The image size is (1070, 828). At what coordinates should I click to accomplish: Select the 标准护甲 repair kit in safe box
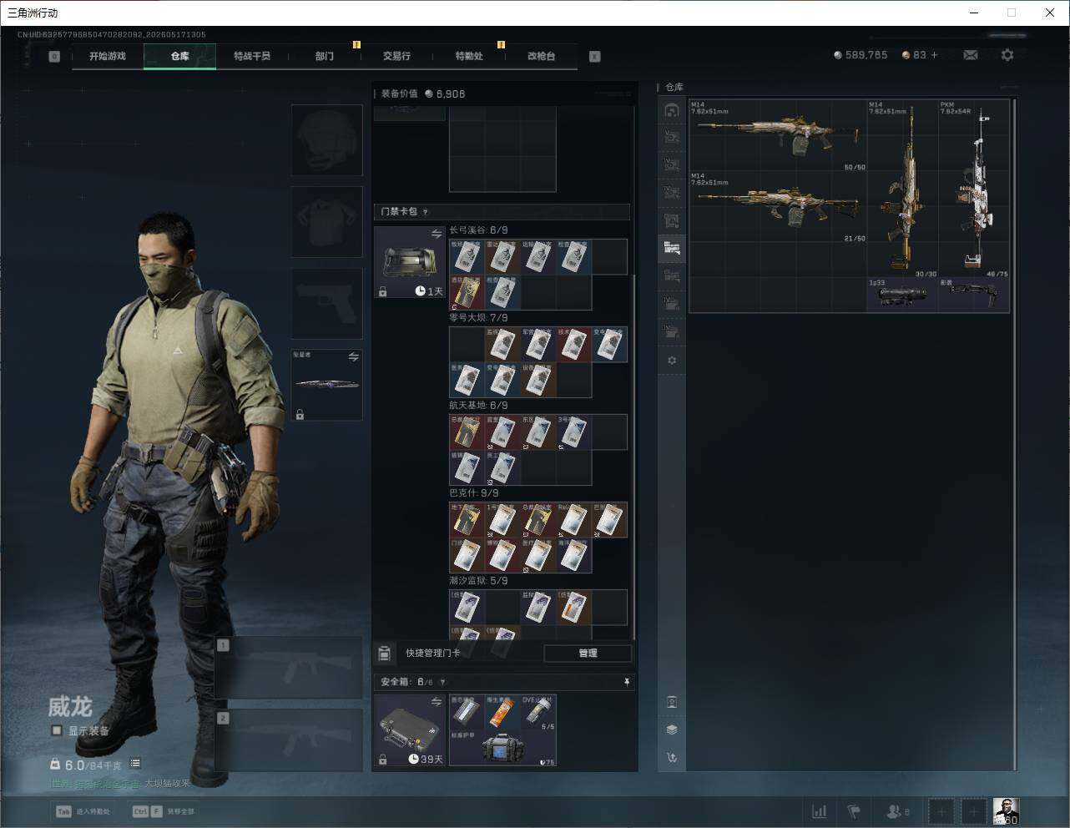(502, 748)
